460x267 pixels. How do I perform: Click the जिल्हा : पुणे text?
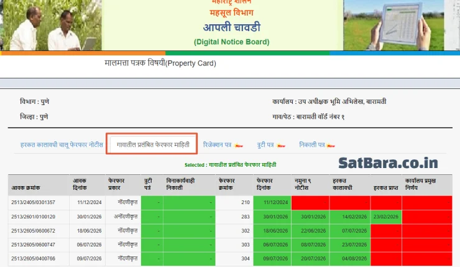pyautogui.click(x=34, y=116)
